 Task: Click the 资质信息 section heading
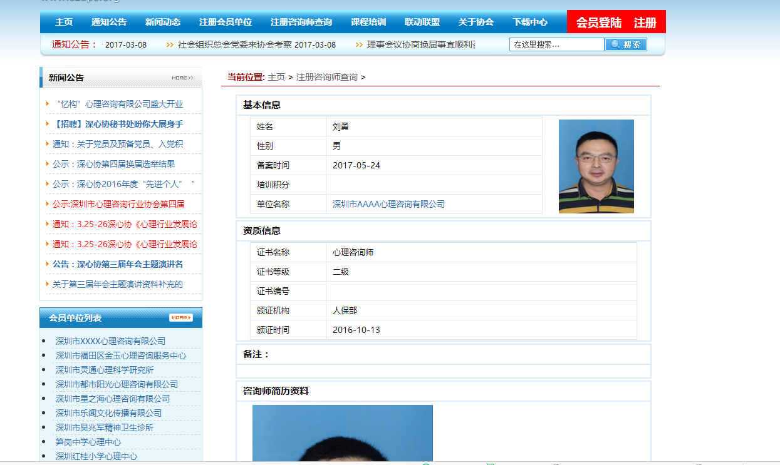click(262, 231)
